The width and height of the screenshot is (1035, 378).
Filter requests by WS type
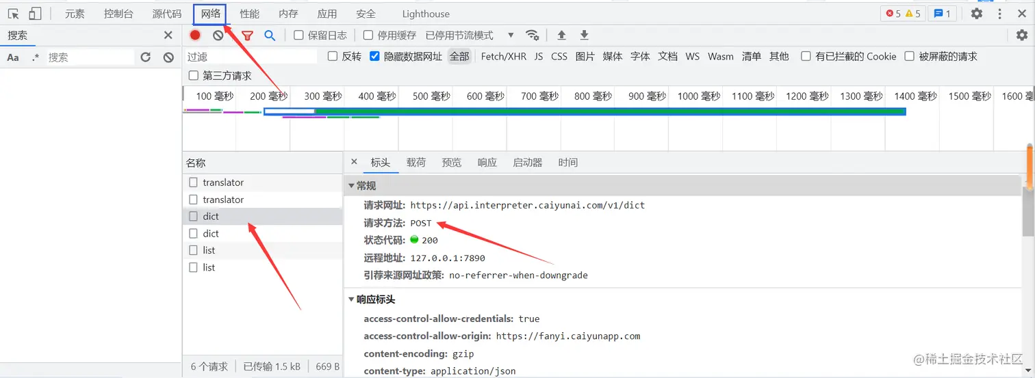pyautogui.click(x=693, y=57)
